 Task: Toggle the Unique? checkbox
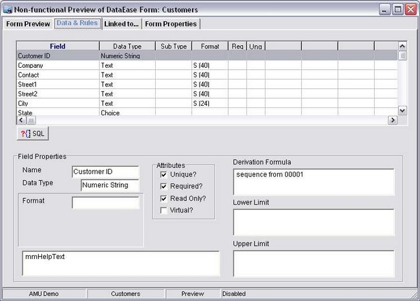pos(163,174)
